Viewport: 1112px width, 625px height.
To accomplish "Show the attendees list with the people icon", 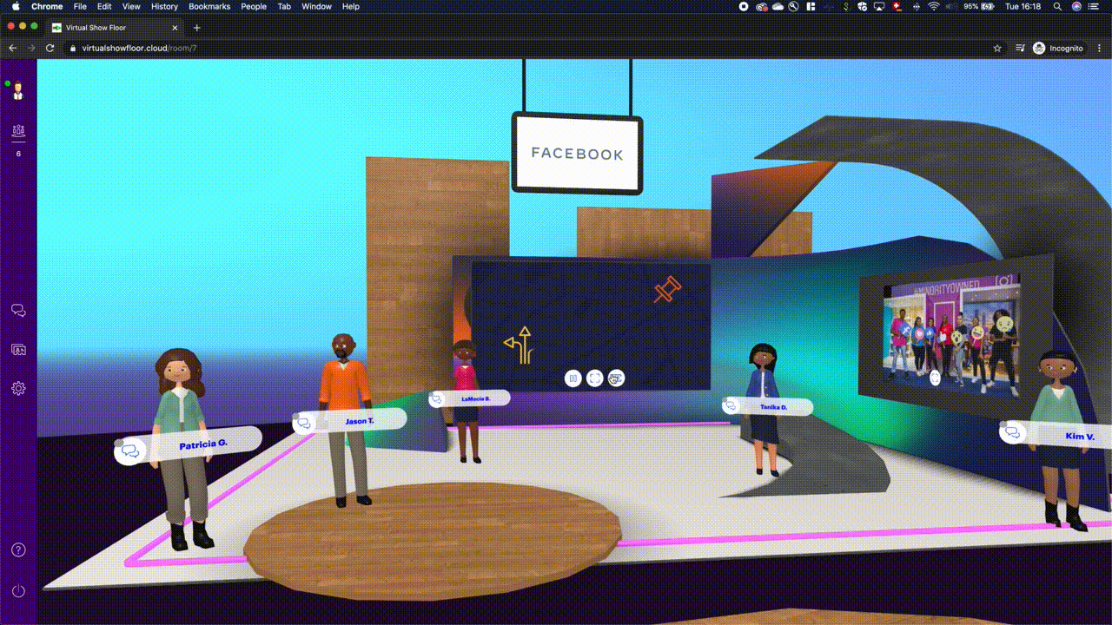I will point(18,132).
